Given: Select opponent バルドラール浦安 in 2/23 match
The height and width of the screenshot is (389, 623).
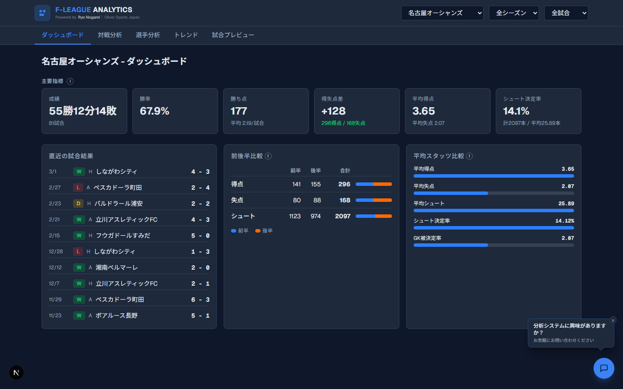Looking at the screenshot, I should [119, 204].
